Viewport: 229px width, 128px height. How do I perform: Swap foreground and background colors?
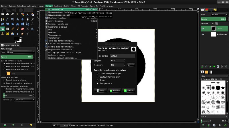pos(21,38)
